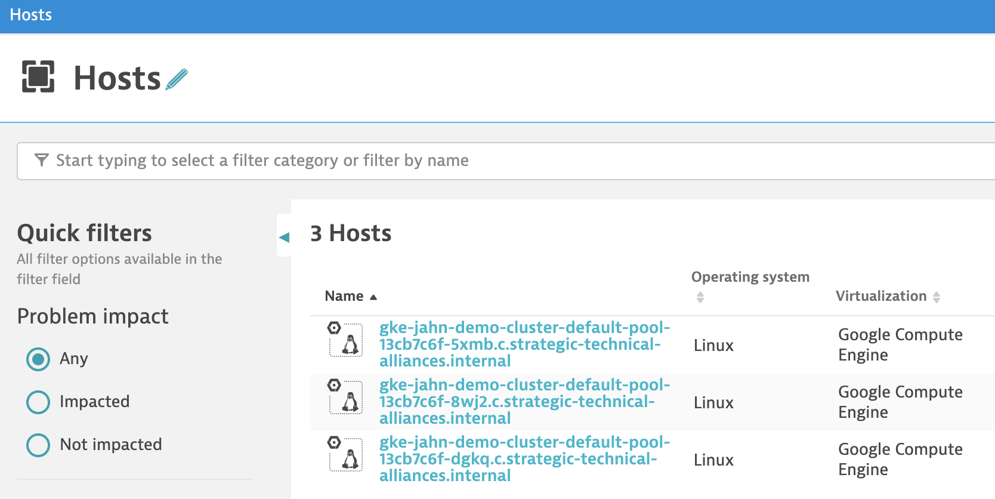This screenshot has height=499, width=995.
Task: Select the Not impacted radio button
Action: point(38,445)
